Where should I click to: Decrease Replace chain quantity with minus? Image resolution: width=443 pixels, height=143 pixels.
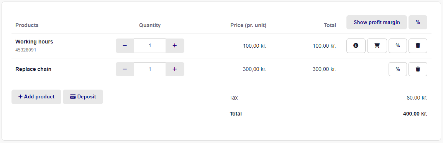pos(125,69)
